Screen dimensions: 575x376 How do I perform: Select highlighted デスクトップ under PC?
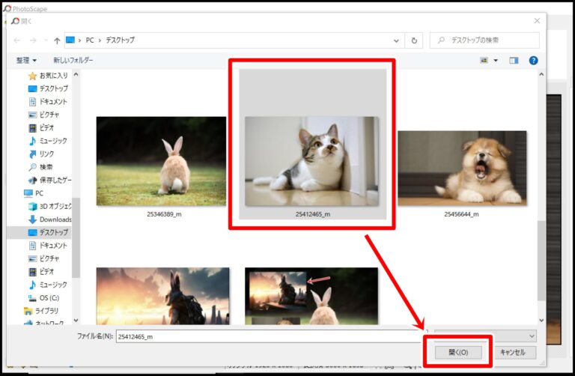click(x=48, y=232)
